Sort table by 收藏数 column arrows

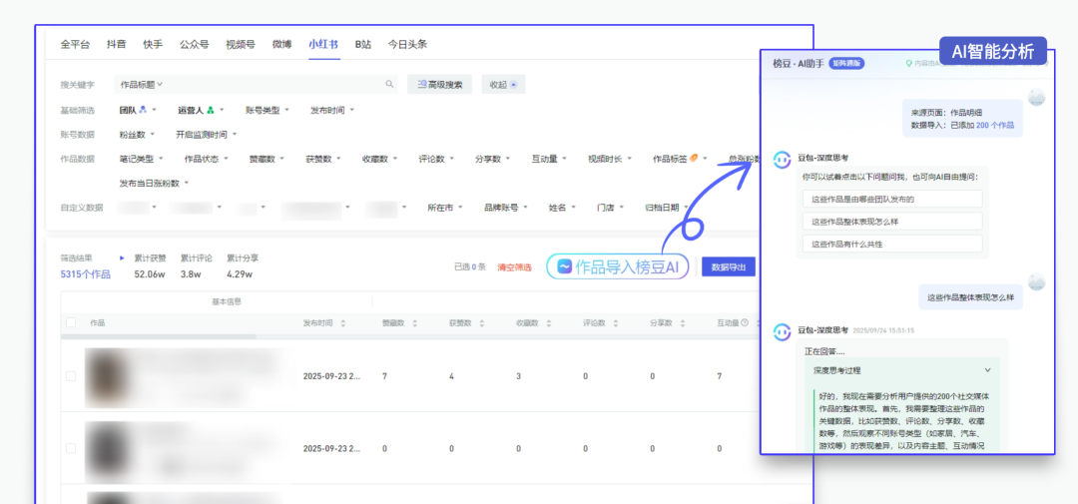tap(549, 322)
